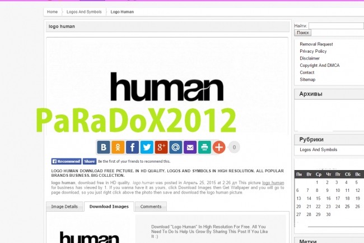Select calendar day 20
This screenshot has height=243, width=364.
[x=298, y=207]
